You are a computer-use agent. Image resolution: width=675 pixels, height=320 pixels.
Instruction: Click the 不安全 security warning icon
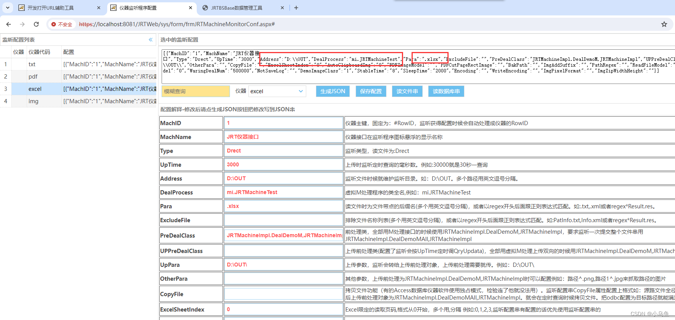62,24
